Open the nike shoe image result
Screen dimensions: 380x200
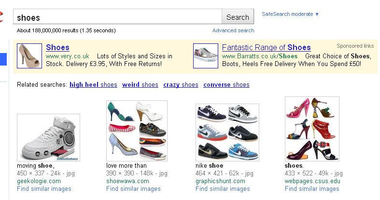227,132
